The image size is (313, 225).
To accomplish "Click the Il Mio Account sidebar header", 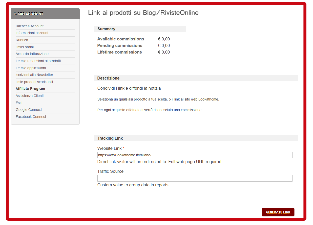I will (29, 14).
